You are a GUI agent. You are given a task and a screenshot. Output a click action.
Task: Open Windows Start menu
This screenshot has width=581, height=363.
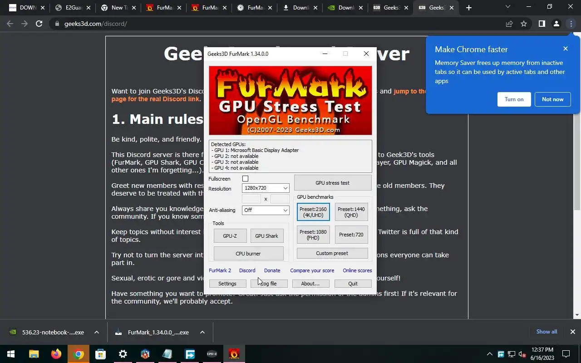11,354
